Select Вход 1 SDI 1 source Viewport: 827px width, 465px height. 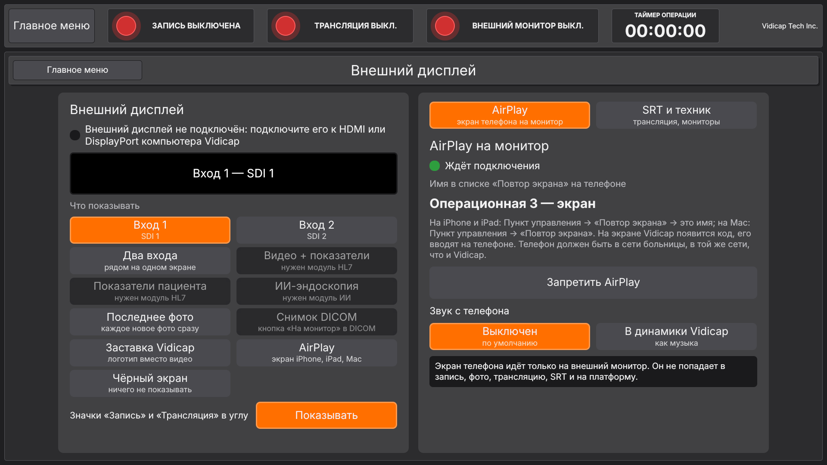click(150, 230)
